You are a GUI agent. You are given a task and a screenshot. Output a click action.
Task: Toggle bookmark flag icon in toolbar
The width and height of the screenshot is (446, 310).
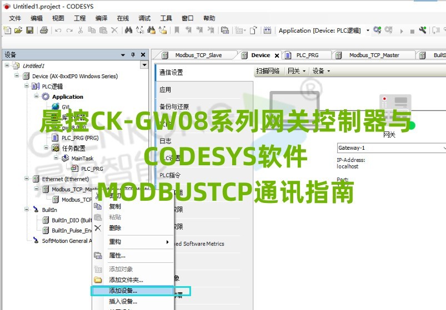pos(177,30)
